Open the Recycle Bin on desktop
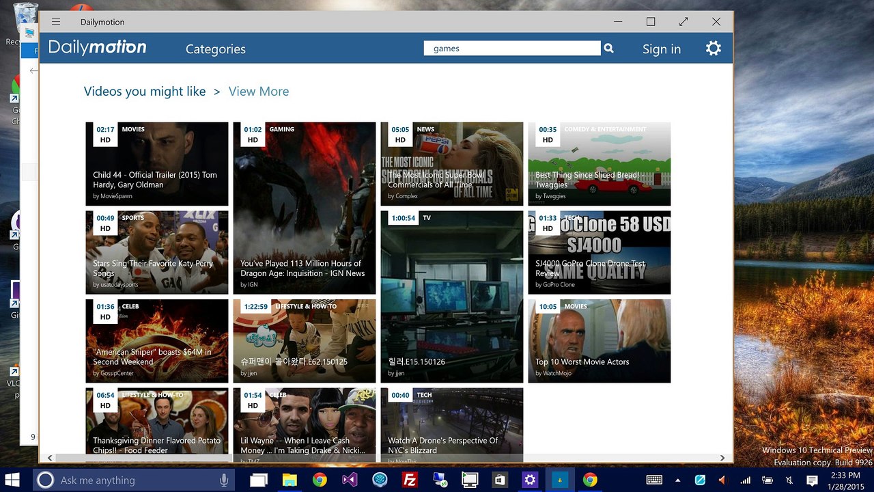The width and height of the screenshot is (874, 492). [x=25, y=24]
